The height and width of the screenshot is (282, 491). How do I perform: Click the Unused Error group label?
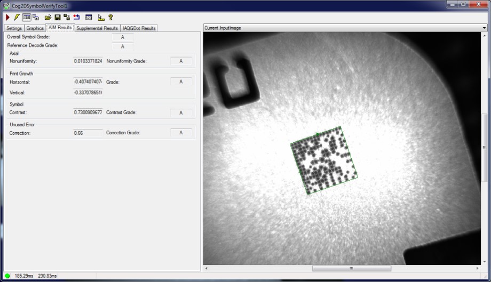(22, 124)
